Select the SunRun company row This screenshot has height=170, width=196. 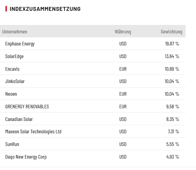(12, 144)
